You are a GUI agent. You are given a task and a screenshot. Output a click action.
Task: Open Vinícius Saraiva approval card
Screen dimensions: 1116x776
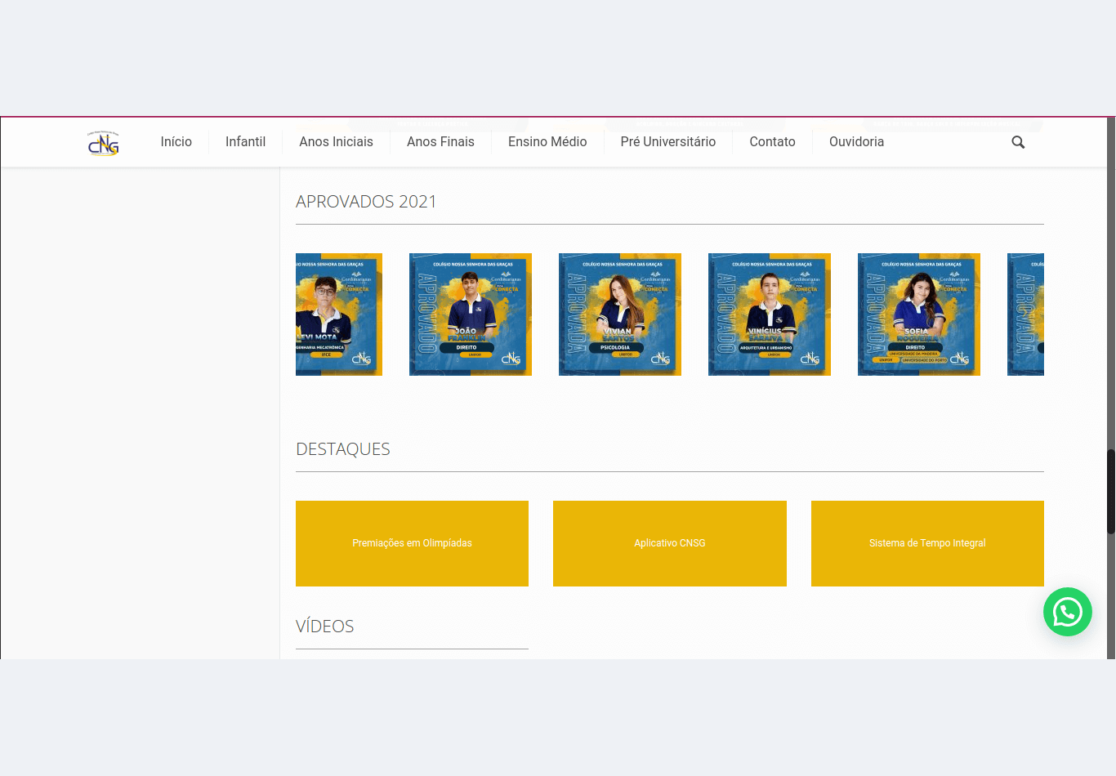[770, 314]
